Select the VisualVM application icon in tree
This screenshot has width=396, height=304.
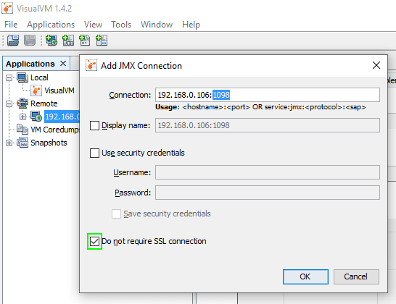point(36,90)
